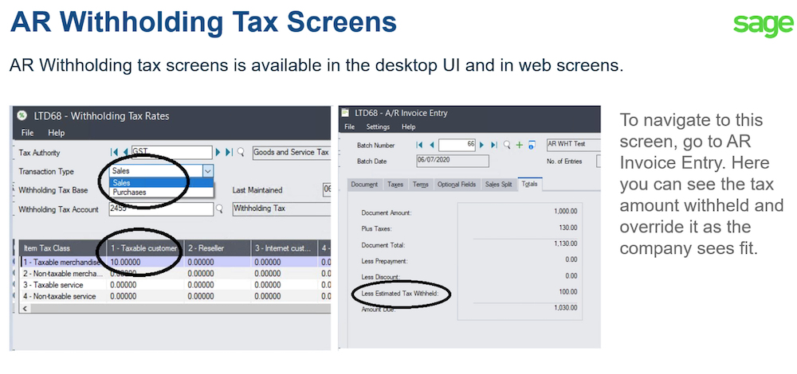Click Withholding Tax Rates window icon

coord(22,115)
